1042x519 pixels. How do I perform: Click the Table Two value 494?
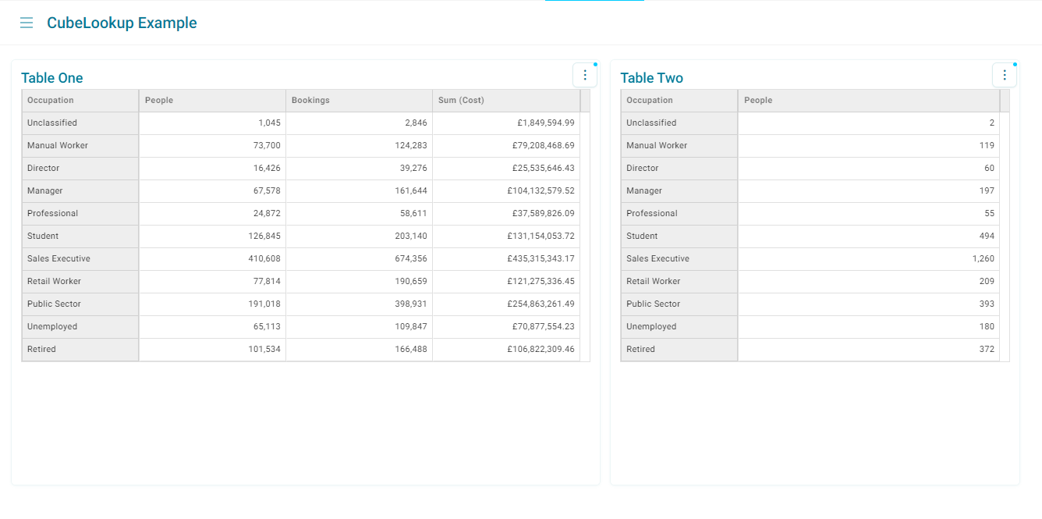(x=869, y=236)
